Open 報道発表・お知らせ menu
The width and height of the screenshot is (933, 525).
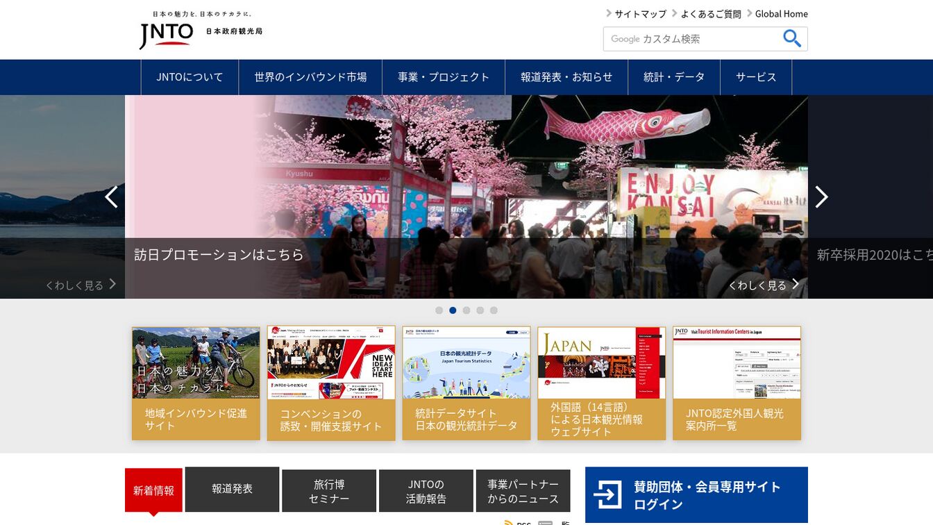click(x=566, y=77)
